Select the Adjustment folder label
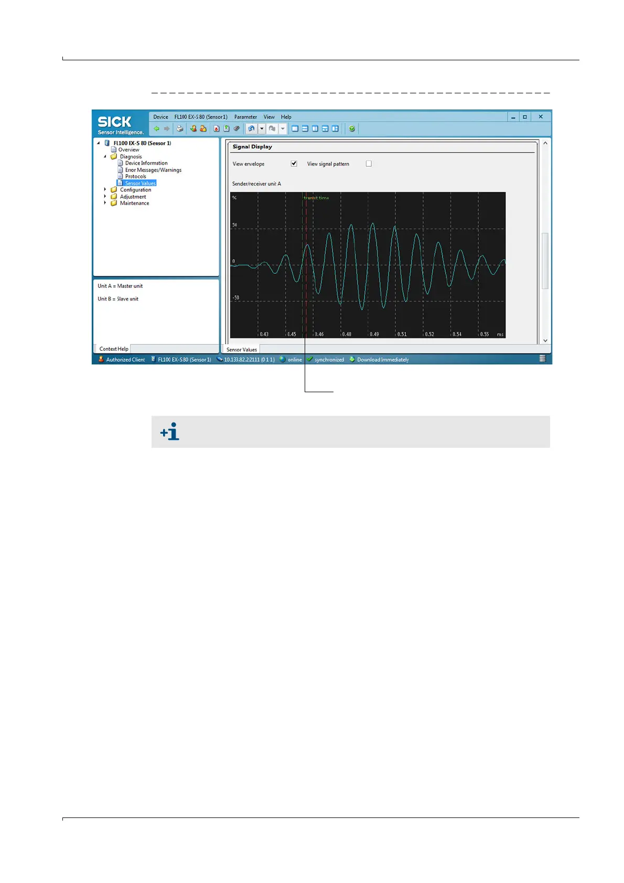 click(x=133, y=197)
